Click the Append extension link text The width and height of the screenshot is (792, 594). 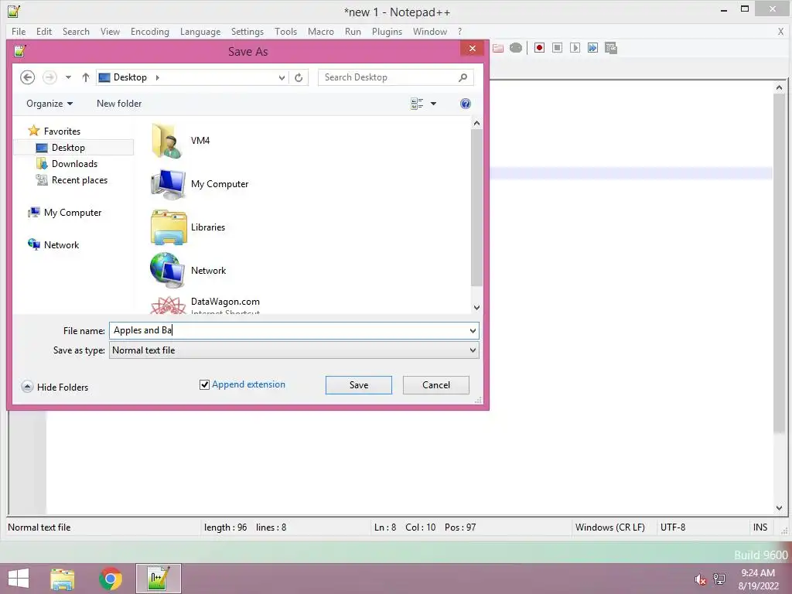pyautogui.click(x=248, y=384)
